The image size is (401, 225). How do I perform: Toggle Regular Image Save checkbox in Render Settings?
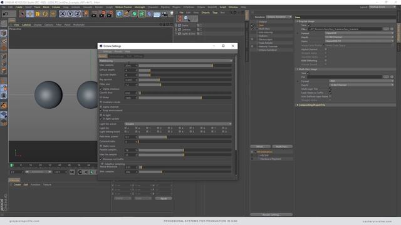(309, 25)
